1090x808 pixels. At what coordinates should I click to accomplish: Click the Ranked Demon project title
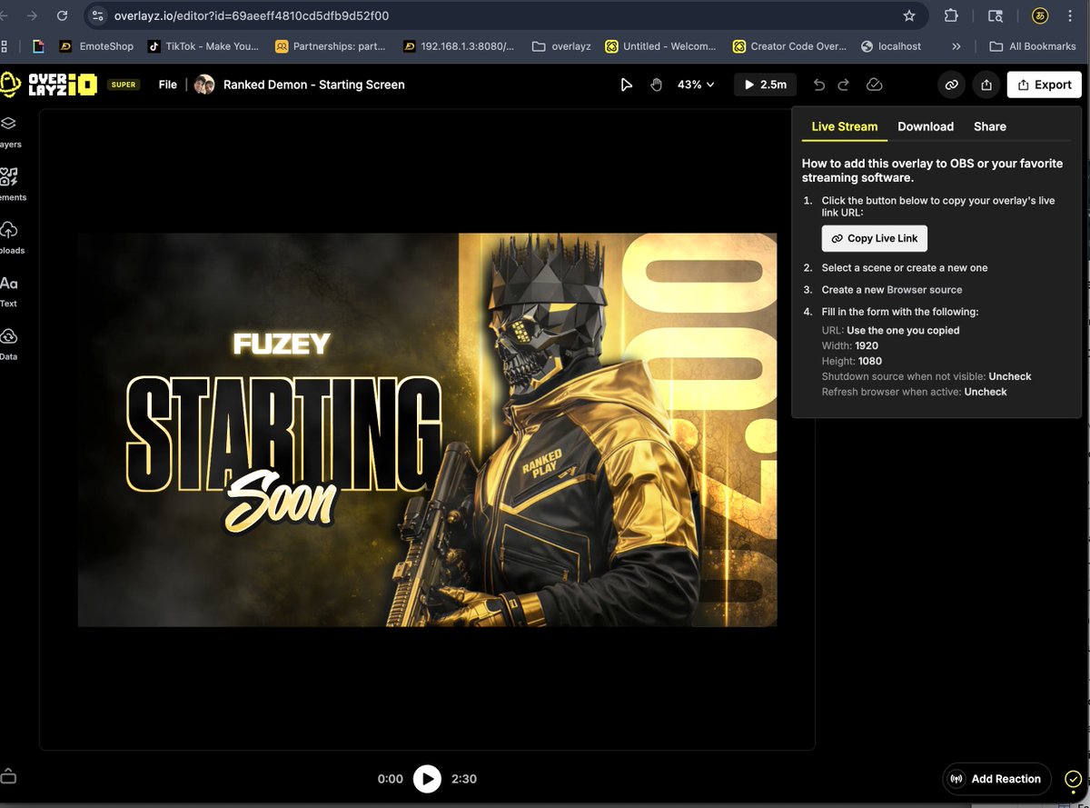pyautogui.click(x=314, y=85)
